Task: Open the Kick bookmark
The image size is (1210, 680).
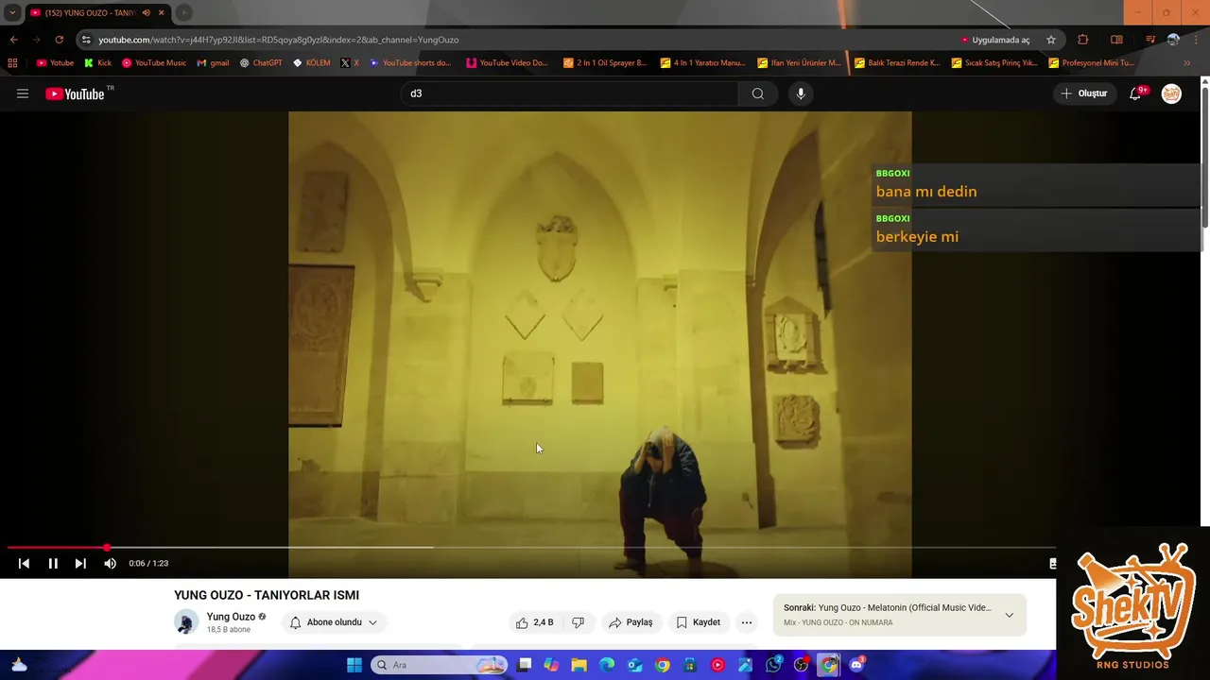Action: 97,63
